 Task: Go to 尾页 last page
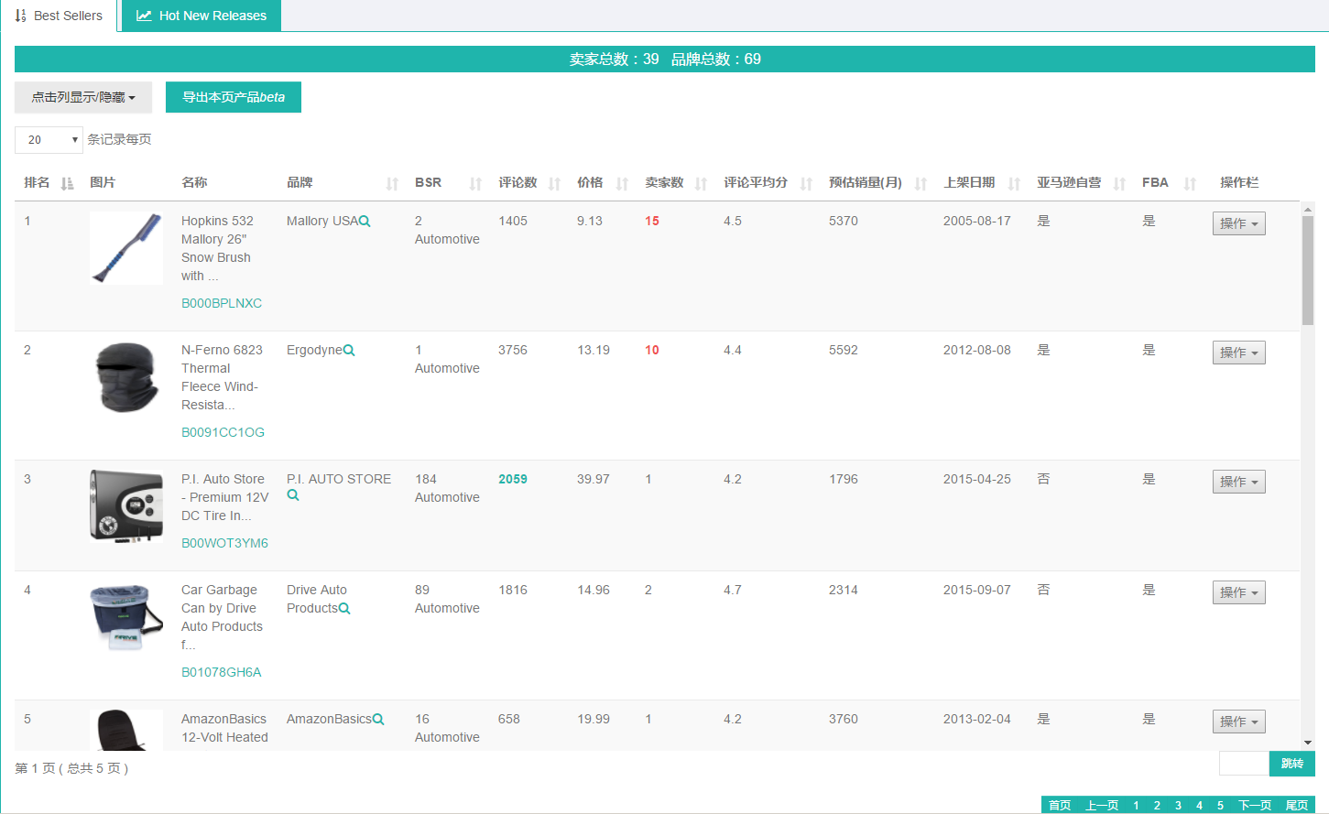[x=1297, y=805]
